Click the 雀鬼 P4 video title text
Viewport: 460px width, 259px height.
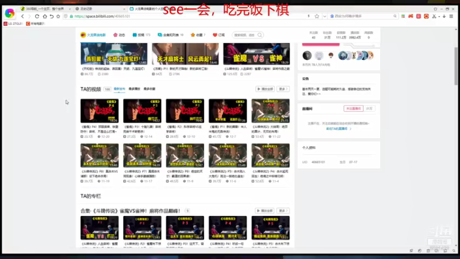pos(99,129)
